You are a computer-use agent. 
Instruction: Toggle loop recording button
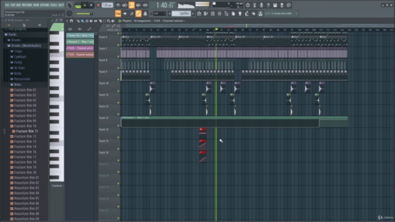[x=146, y=5]
